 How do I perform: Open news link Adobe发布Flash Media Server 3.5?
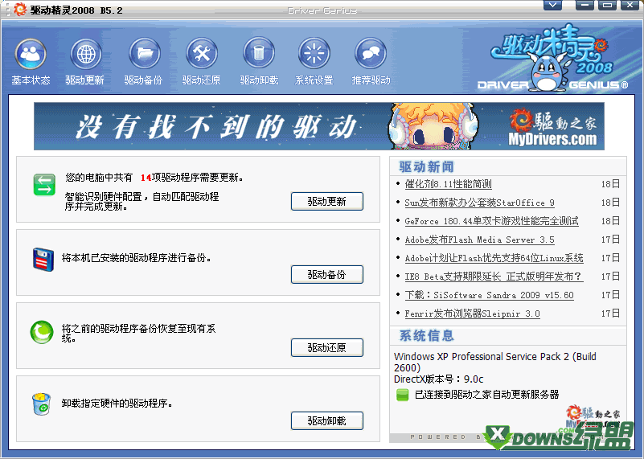[479, 240]
